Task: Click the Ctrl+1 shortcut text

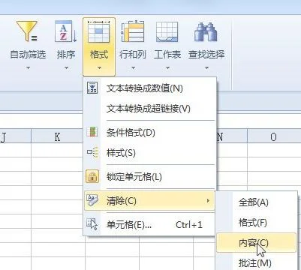Action: (x=189, y=225)
